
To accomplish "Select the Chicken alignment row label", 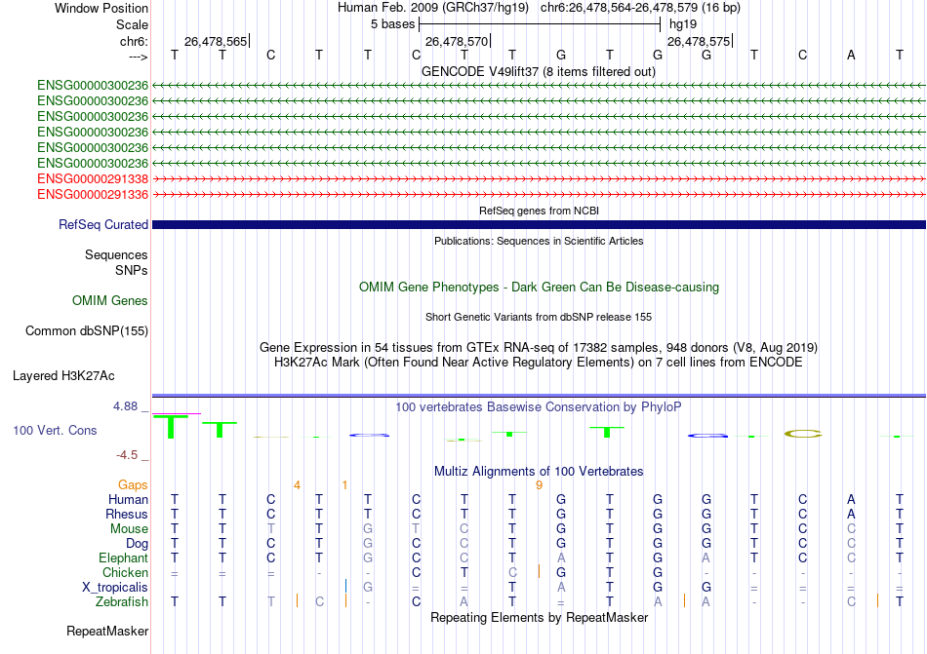I will (x=125, y=572).
